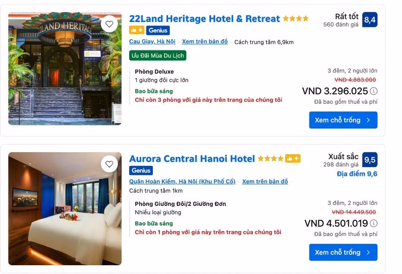This screenshot has height=274, width=402.
Task: Click the 8,4 review score badge
Action: tap(370, 20)
